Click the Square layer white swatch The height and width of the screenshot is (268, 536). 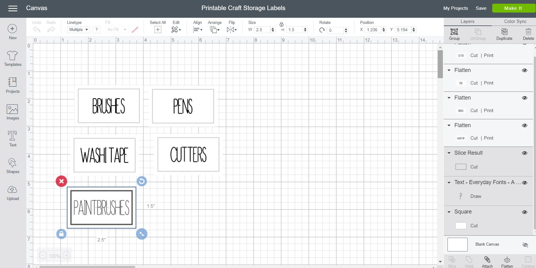pyautogui.click(x=461, y=226)
